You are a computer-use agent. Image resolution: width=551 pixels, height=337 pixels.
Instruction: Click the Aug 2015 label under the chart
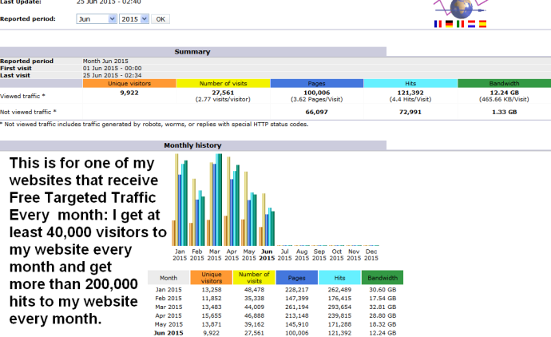click(x=302, y=255)
